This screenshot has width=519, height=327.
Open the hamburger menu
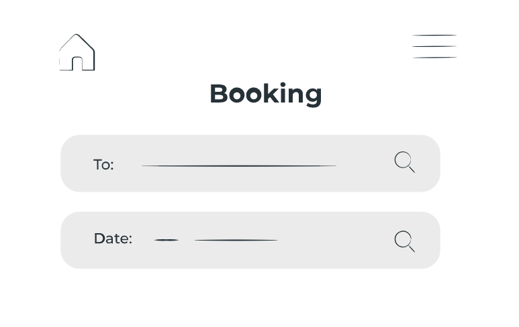[x=434, y=46]
